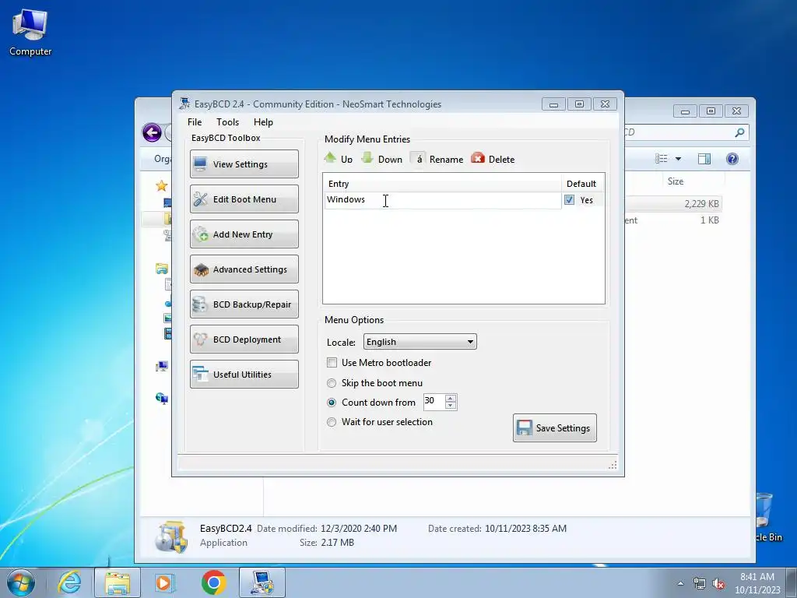Click the network tray icon

(x=700, y=583)
